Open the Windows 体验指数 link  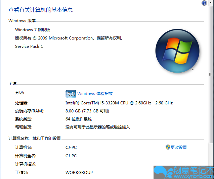tap(95, 93)
